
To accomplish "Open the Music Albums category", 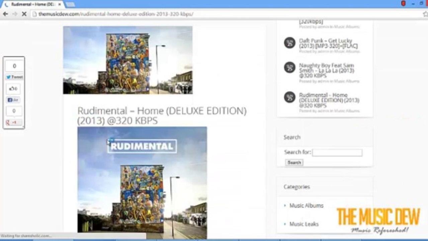I will point(307,206).
